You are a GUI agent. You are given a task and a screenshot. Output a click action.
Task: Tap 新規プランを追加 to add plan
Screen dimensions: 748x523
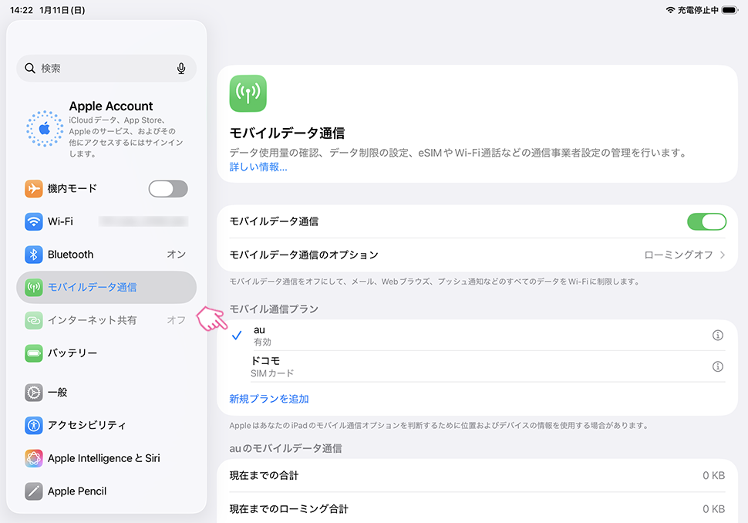tap(269, 399)
